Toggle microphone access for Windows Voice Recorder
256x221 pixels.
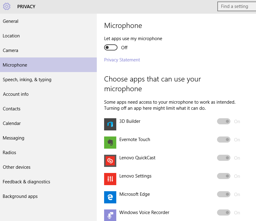224,213
